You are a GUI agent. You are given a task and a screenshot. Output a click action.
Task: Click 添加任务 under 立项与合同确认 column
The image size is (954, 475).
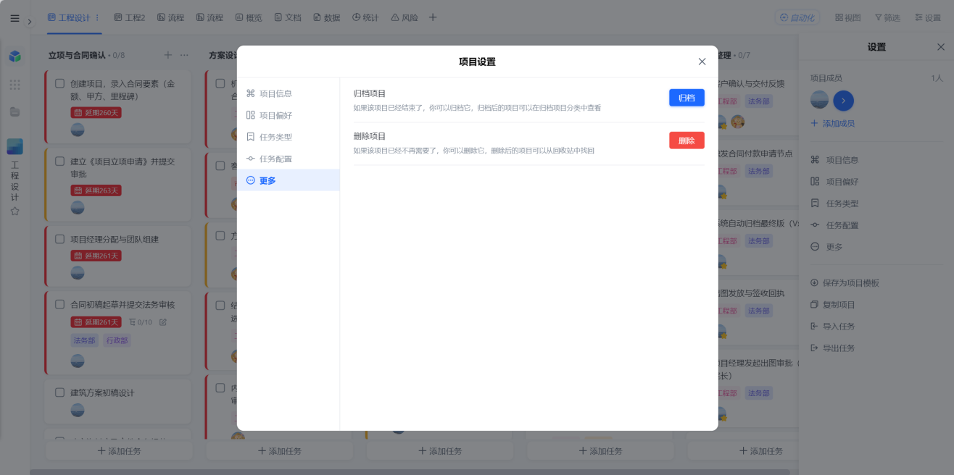point(119,450)
